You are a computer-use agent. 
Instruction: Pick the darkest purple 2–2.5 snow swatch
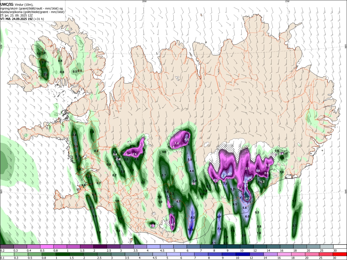pos(100,246)
